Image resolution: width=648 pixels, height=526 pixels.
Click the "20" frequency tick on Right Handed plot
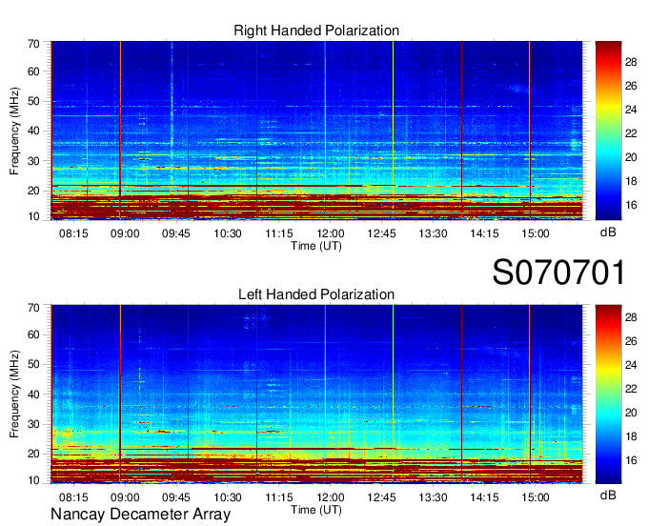tap(33, 191)
